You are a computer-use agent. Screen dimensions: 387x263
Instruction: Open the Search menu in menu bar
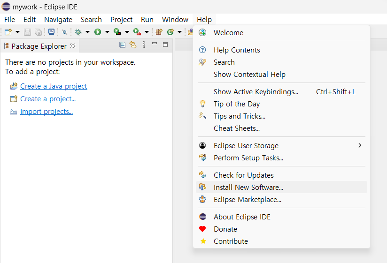pos(91,19)
